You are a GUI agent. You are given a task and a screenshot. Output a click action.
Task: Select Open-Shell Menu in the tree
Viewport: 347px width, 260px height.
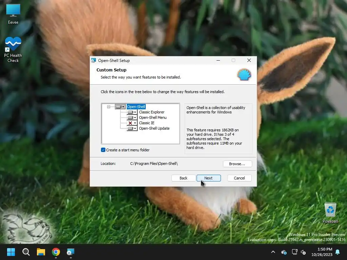click(153, 117)
